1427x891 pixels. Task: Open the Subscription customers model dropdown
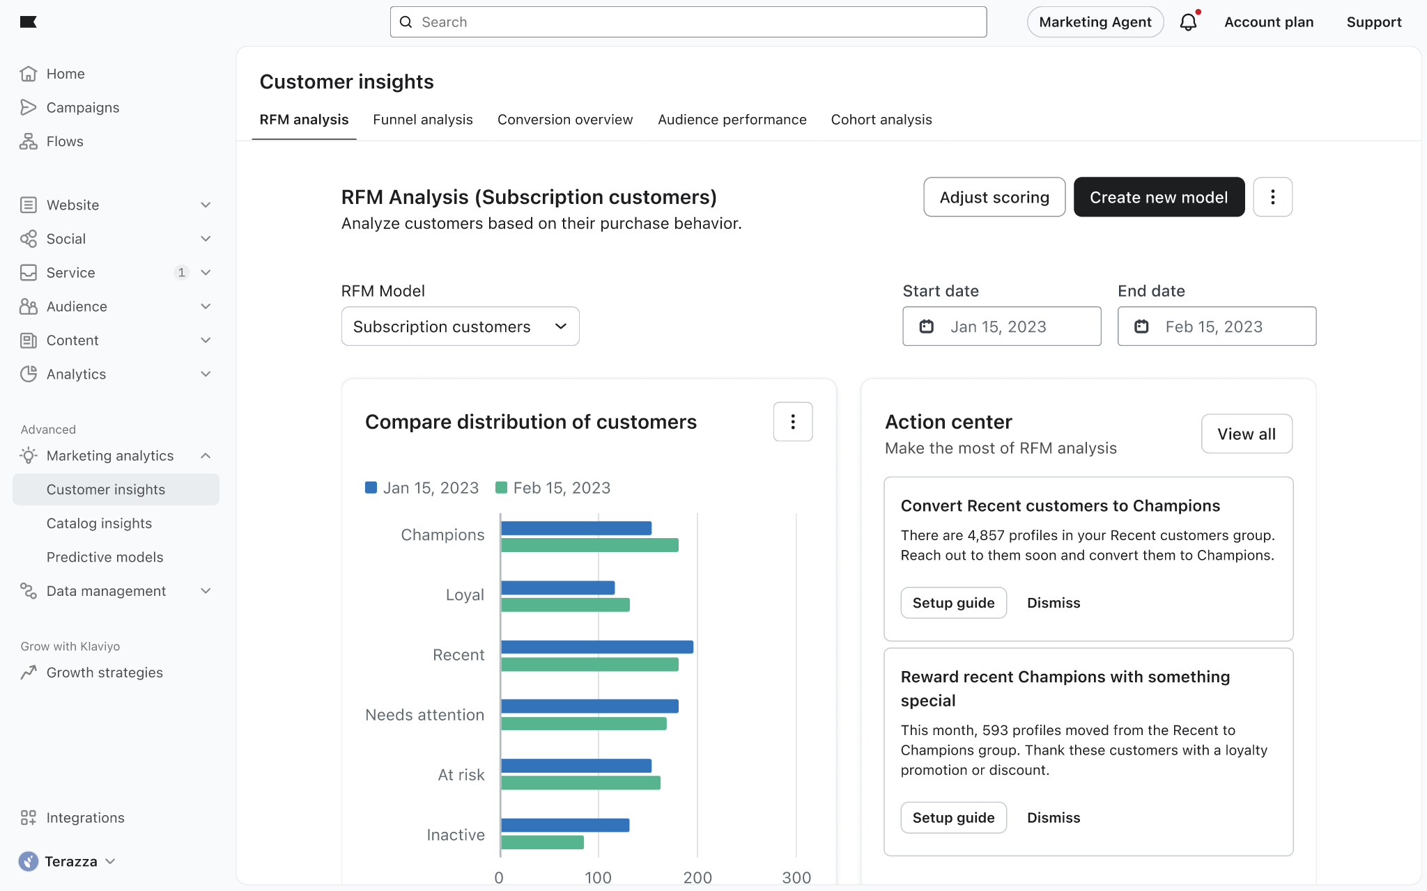tap(460, 326)
